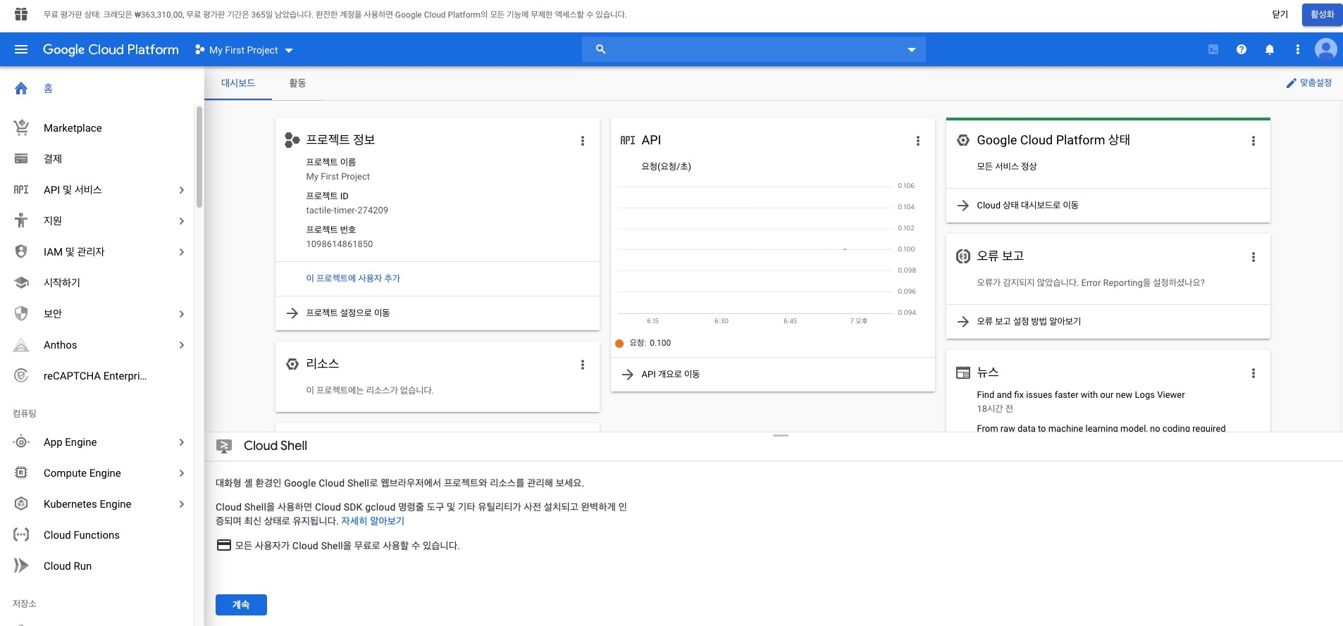Click the Logs Viewer news headline
The height and width of the screenshot is (626, 1343).
coord(1081,395)
